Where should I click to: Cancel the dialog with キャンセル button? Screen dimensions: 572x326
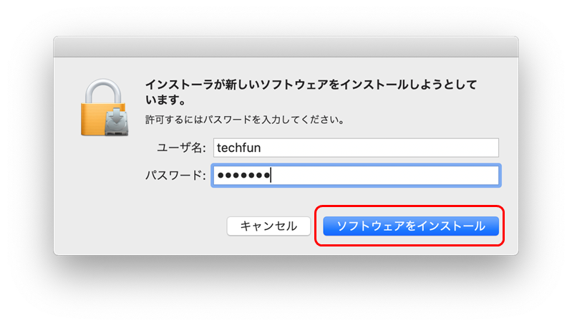(x=268, y=226)
